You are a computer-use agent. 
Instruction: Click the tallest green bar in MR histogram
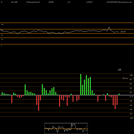tap(81, 85)
